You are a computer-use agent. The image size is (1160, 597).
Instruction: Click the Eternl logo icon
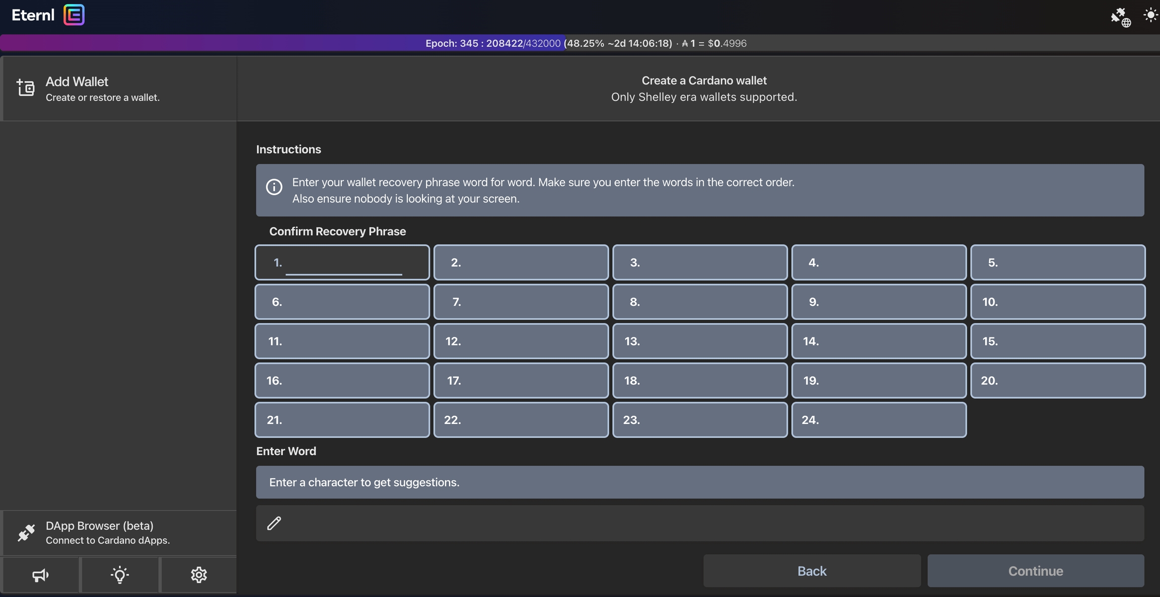pos(74,15)
